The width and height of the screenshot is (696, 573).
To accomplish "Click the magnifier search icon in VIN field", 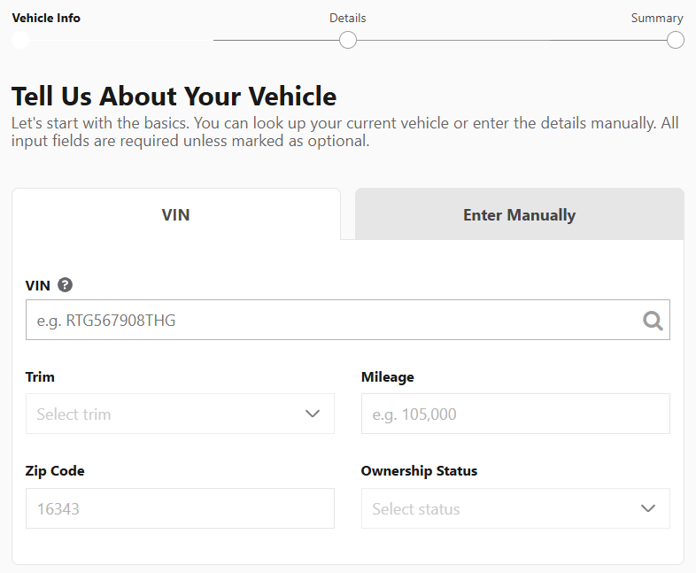I will point(653,321).
